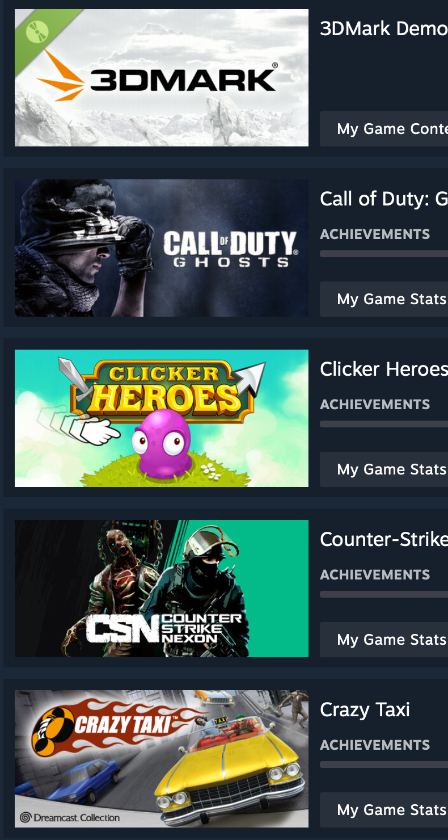The height and width of the screenshot is (840, 448).
Task: Open My Game Stats for Call of Duty
Action: pos(384,299)
